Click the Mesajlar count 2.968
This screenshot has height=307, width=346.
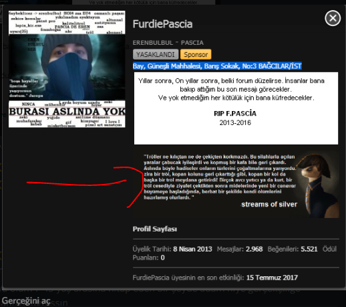click(x=254, y=249)
